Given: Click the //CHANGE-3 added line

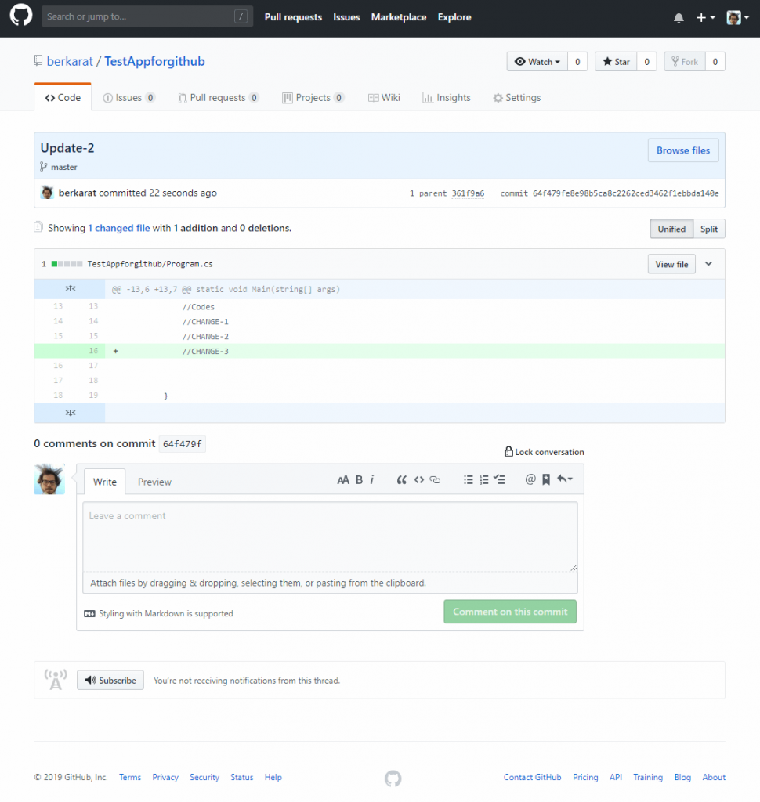Looking at the screenshot, I should coord(205,352).
